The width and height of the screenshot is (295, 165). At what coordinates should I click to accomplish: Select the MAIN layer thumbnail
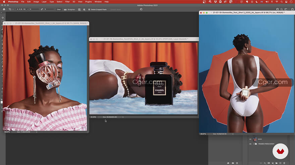coord(255,139)
